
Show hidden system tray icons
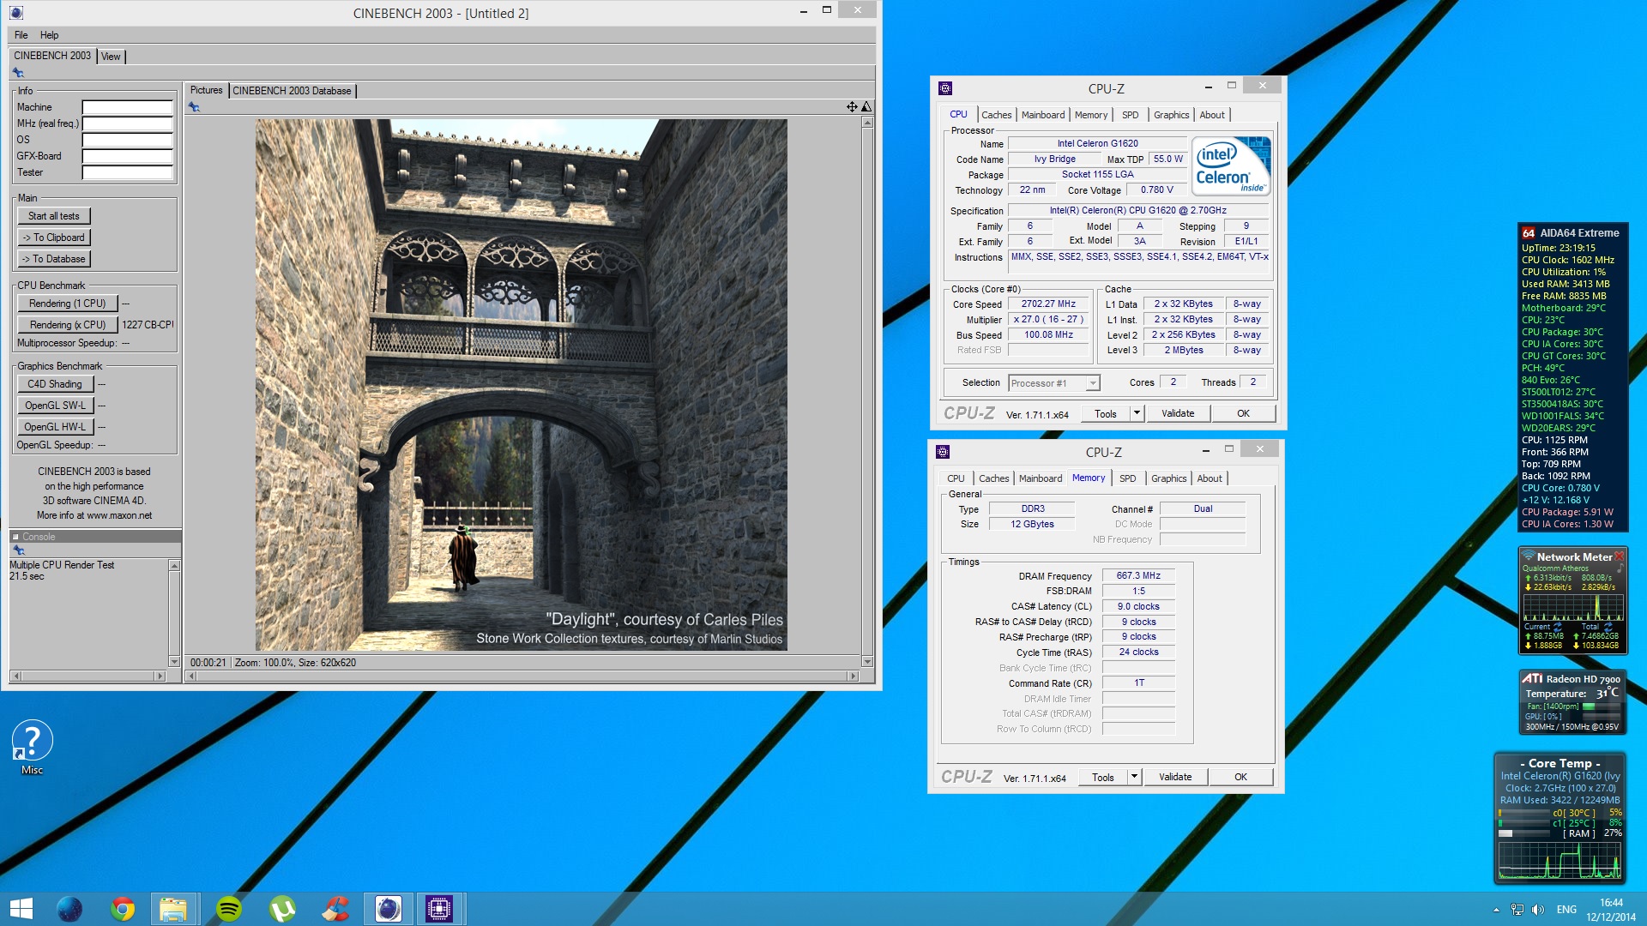[1496, 910]
